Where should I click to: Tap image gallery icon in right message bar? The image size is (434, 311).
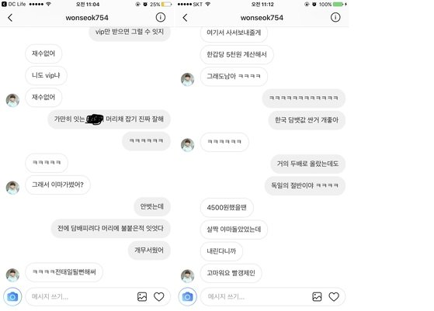point(317,296)
